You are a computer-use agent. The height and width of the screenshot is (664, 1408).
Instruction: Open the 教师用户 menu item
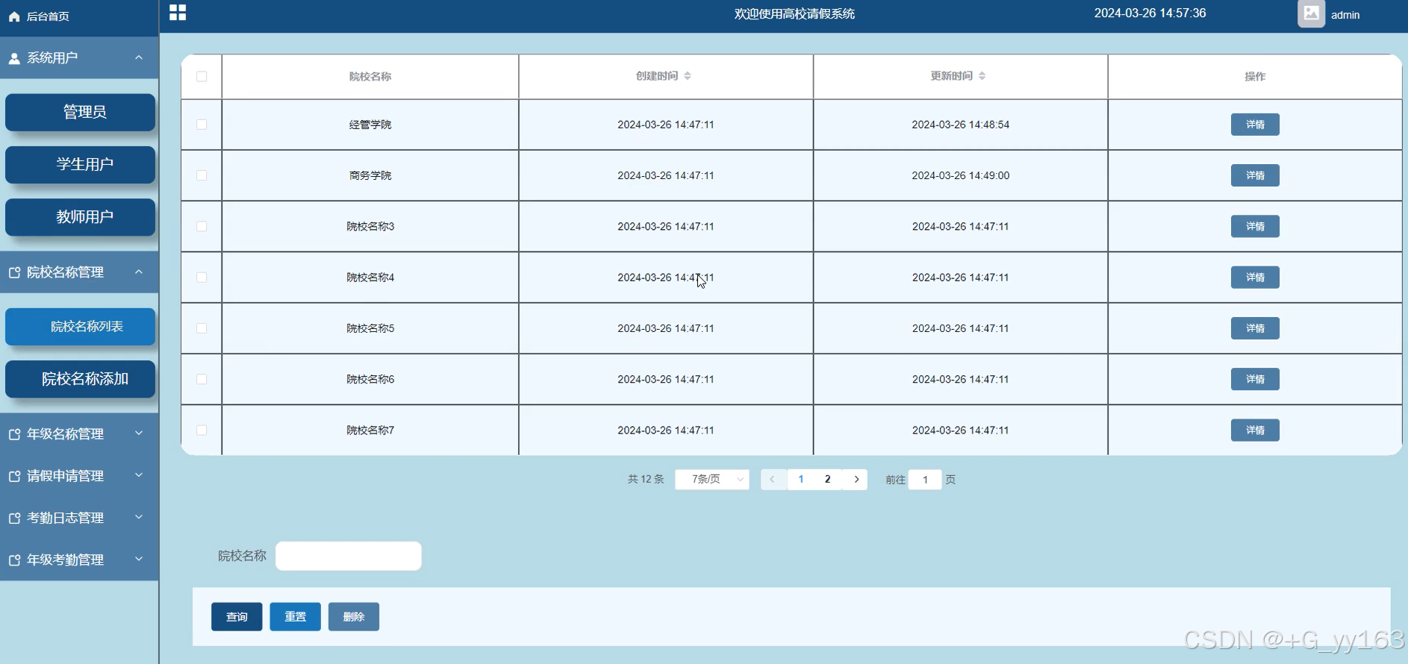point(81,216)
